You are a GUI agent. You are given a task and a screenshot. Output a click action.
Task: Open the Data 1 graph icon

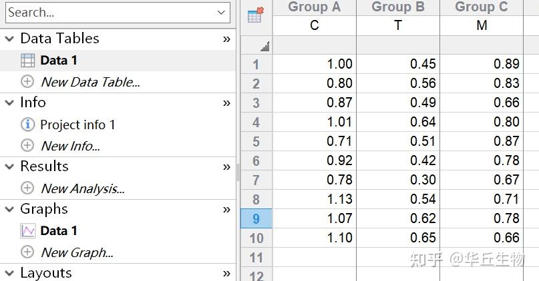tap(28, 231)
